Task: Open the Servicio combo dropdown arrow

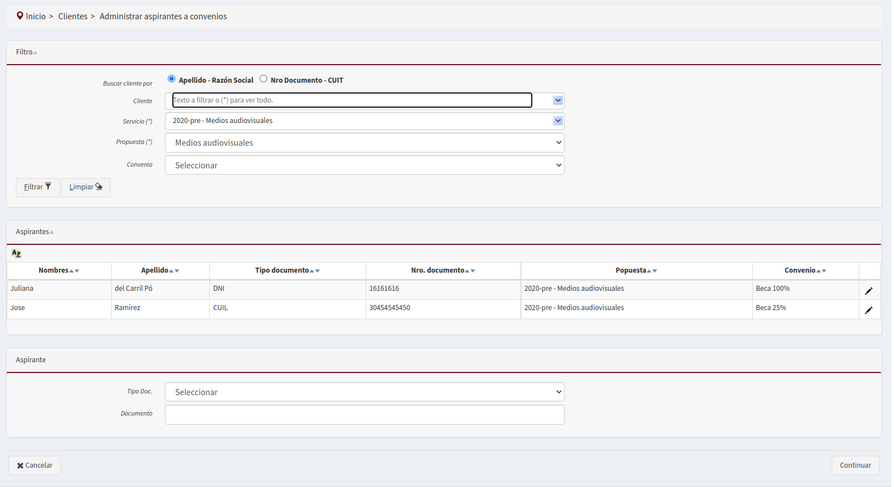Action: [x=558, y=121]
